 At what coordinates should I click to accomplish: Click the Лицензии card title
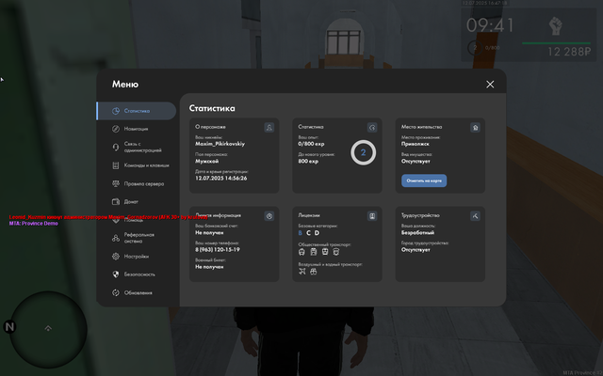tap(309, 215)
